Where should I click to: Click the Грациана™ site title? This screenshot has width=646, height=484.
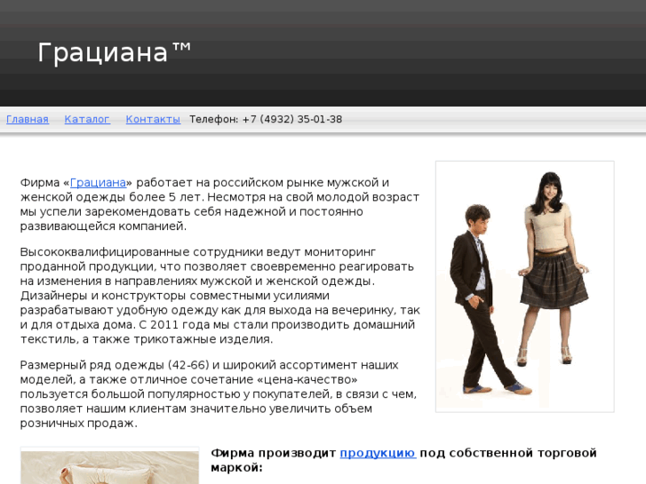[114, 52]
